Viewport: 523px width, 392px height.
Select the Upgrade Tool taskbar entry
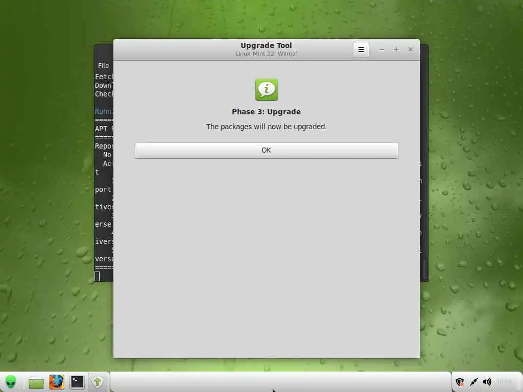coord(98,382)
